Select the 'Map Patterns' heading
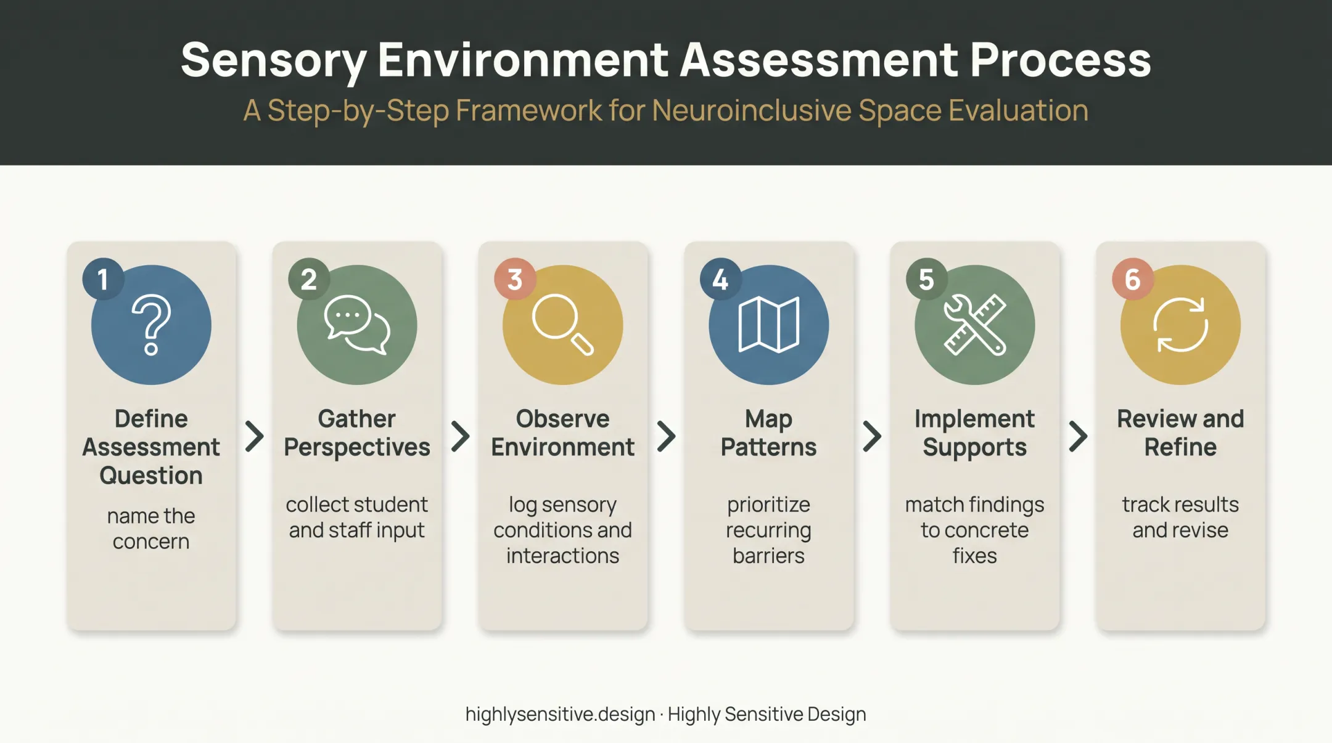1332x743 pixels. 769,433
